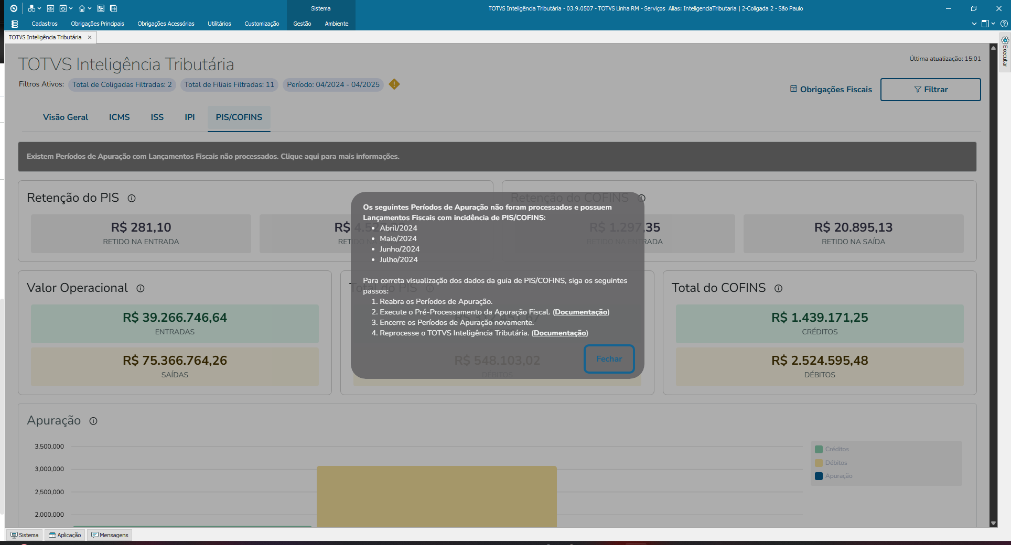
Task: Open the Gestão menu
Action: pyautogui.click(x=302, y=24)
